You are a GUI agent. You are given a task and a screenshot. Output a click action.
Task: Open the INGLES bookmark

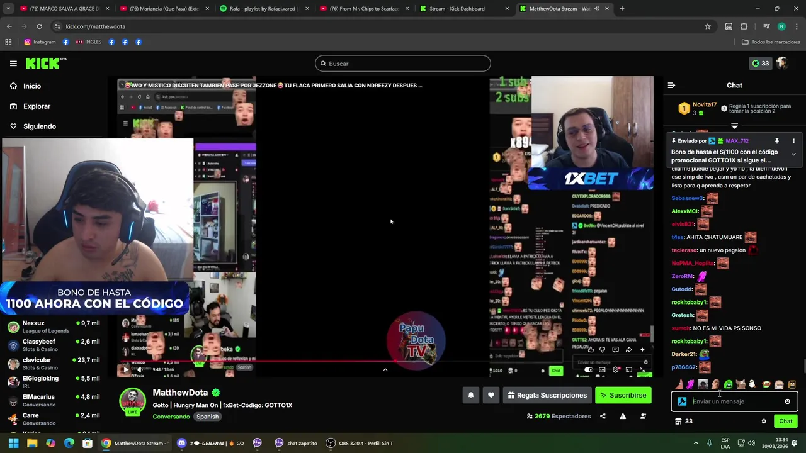click(x=88, y=42)
